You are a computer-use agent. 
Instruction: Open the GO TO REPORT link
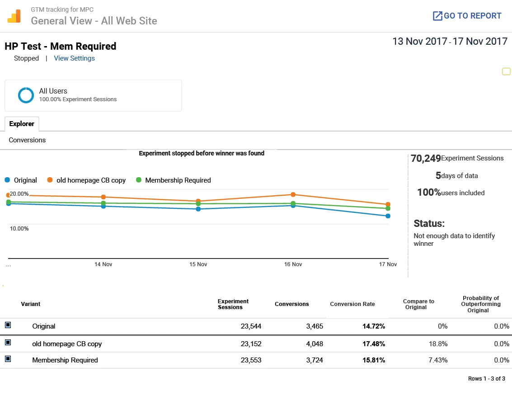[467, 16]
